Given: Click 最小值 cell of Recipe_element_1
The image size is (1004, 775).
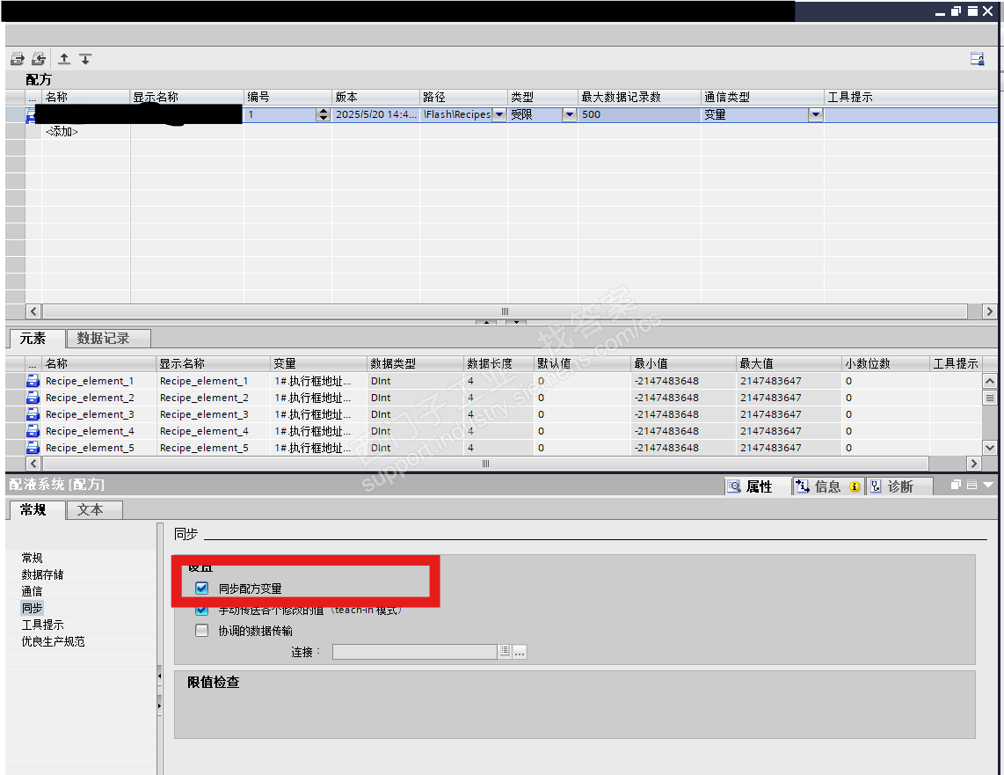Looking at the screenshot, I should [x=683, y=380].
